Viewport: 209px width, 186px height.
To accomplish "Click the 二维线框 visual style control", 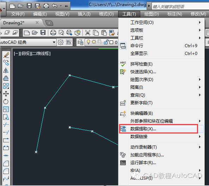I will [x=41, y=54].
